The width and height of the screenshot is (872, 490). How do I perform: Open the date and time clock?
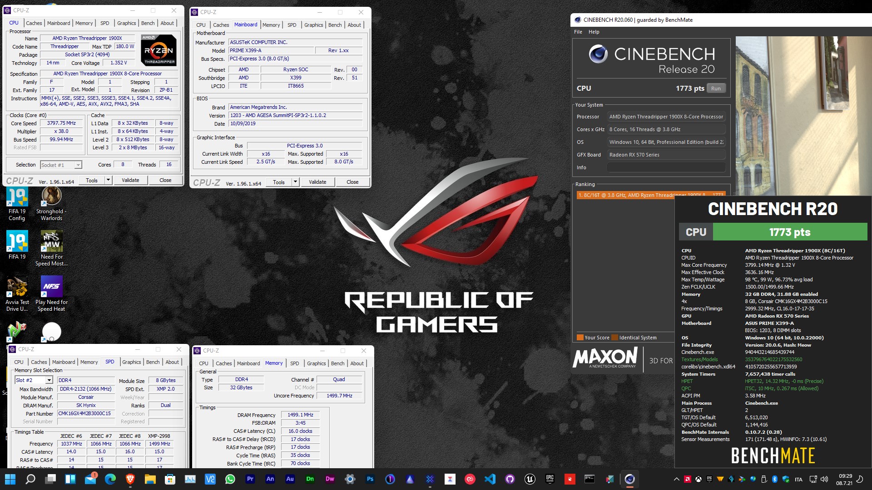(x=845, y=479)
